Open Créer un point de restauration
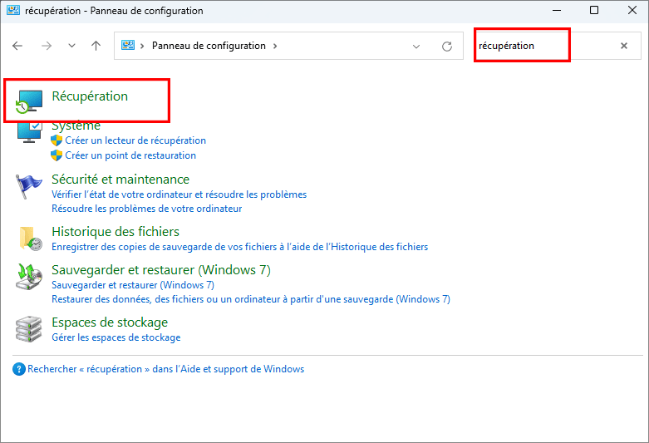The height and width of the screenshot is (443, 649). (130, 155)
